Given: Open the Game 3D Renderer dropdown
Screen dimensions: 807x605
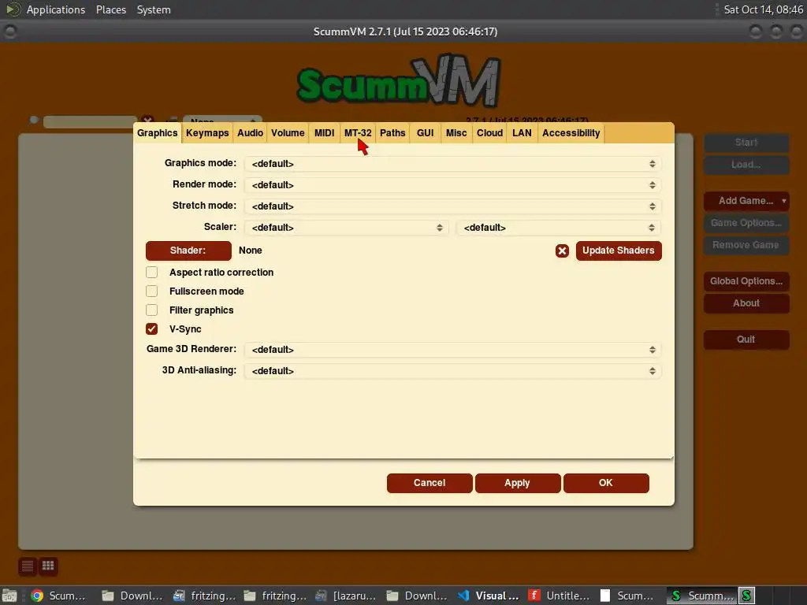Looking at the screenshot, I should (x=453, y=350).
